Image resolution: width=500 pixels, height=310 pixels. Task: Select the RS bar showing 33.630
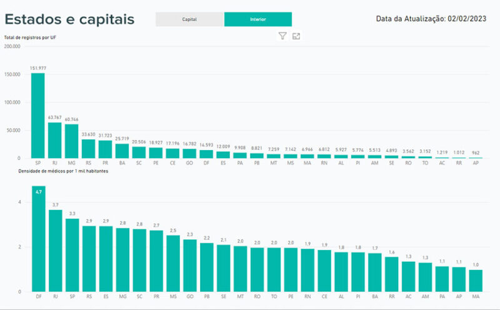tap(89, 149)
